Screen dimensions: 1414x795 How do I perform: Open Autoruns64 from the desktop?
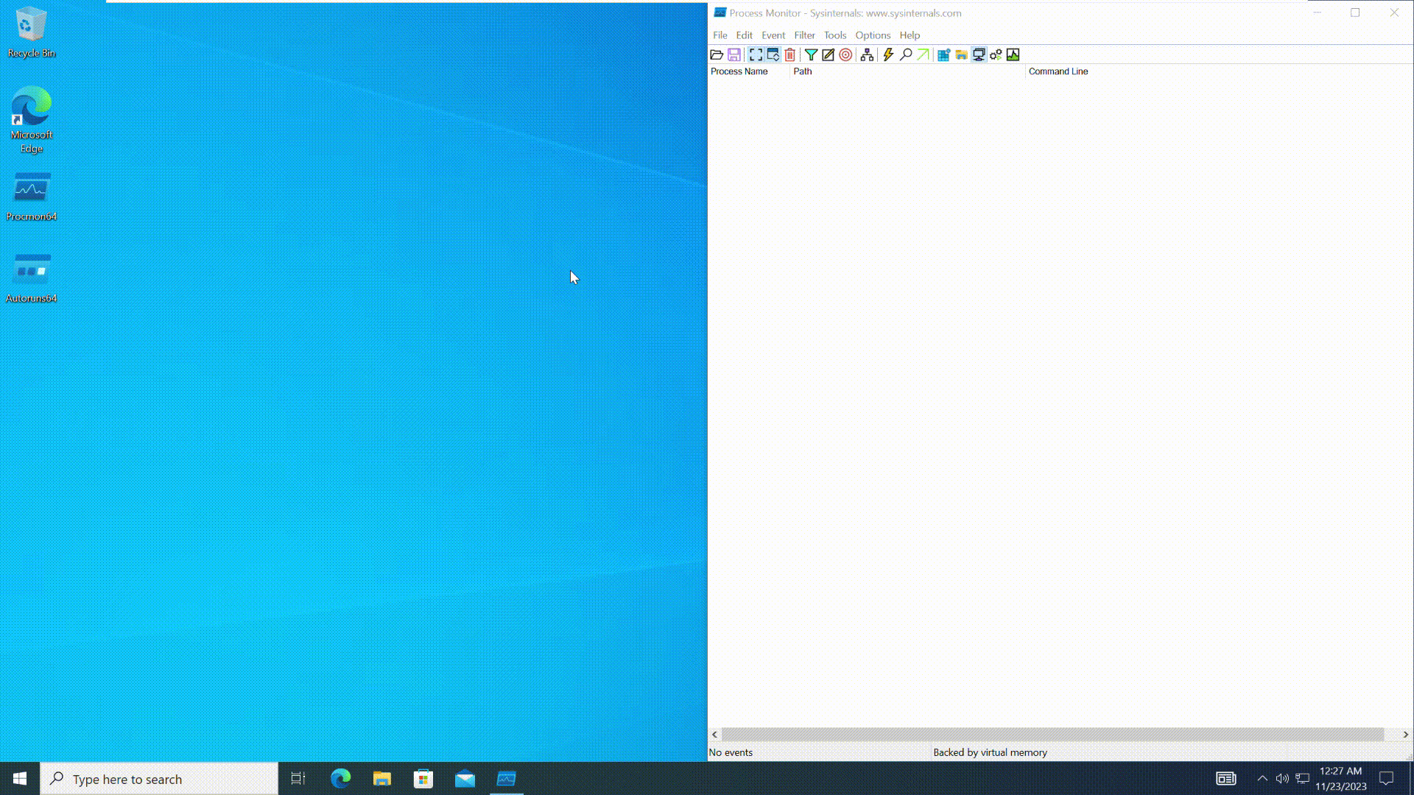31,273
